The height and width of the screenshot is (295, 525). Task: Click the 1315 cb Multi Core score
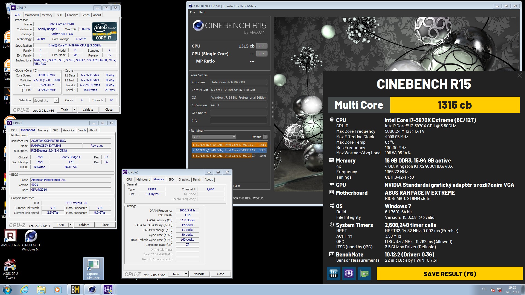(455, 105)
